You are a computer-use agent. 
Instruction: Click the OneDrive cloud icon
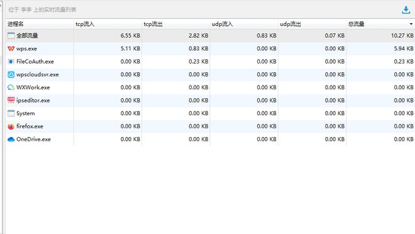tap(11, 139)
